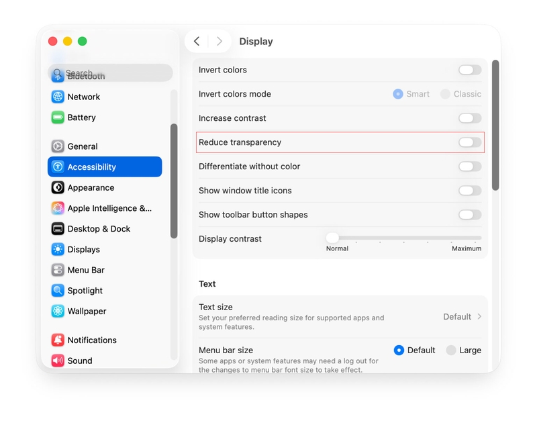537x421 pixels.
Task: Open Text size options chevron
Action: [479, 316]
